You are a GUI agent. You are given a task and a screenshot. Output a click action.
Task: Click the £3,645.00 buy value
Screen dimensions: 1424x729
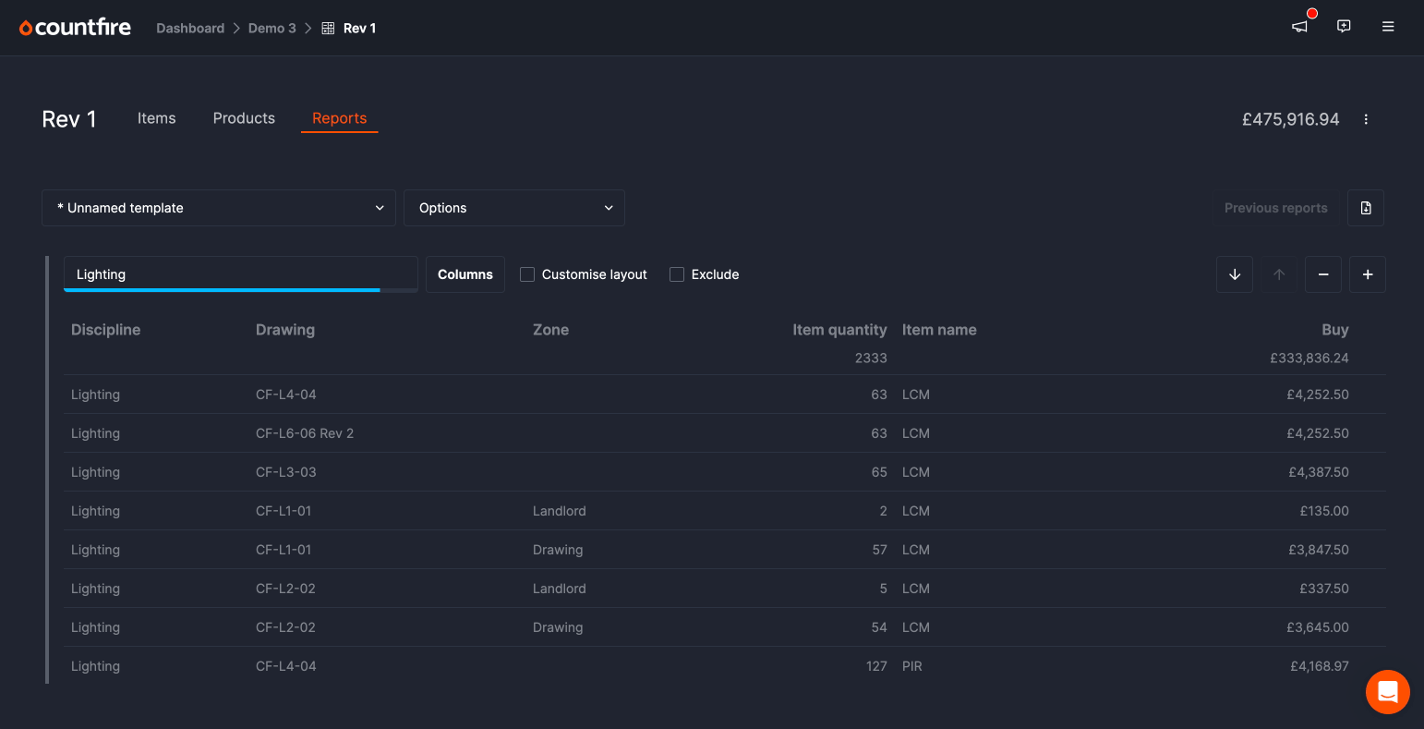(1317, 627)
